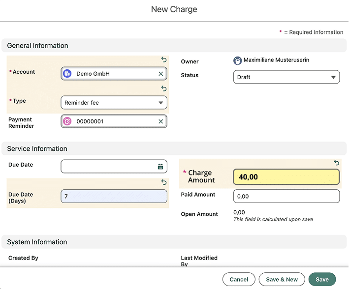Click the Created By label
349x289 pixels.
click(x=23, y=258)
